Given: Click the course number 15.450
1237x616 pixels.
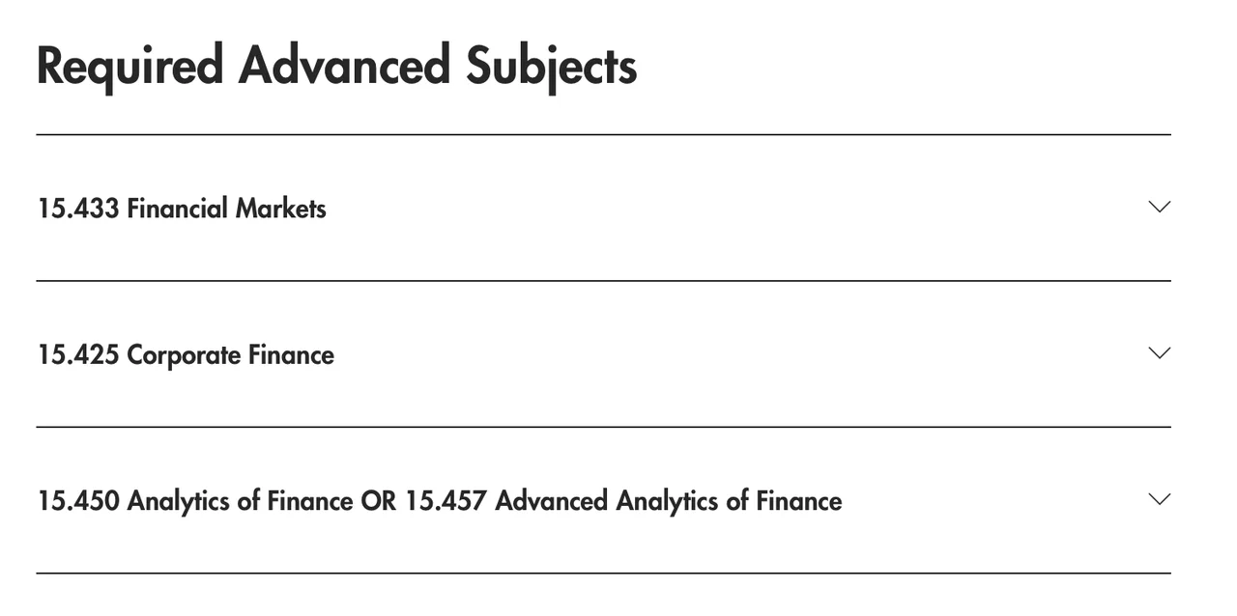Looking at the screenshot, I should [x=78, y=501].
